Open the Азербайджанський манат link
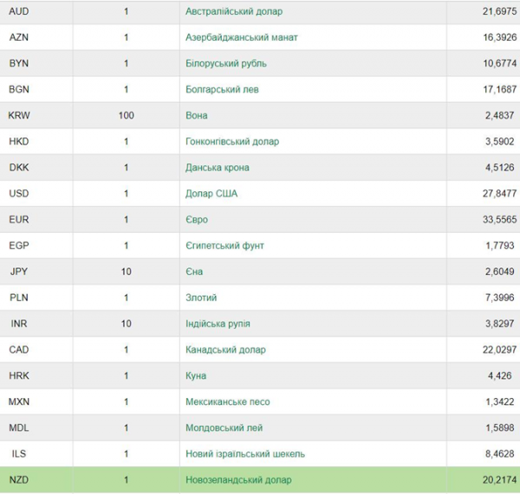The height and width of the screenshot is (494, 520). (242, 37)
